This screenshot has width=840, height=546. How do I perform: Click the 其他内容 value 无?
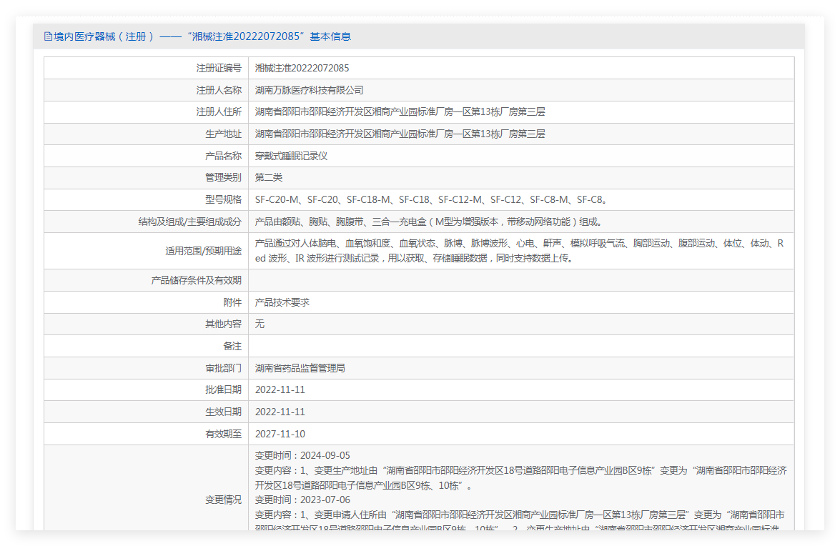click(x=260, y=324)
